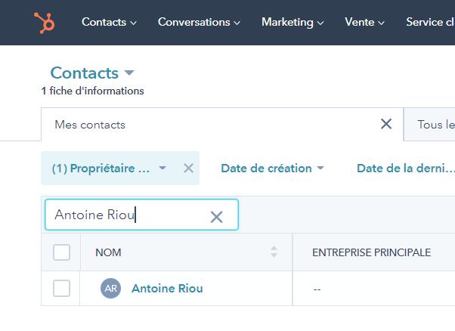Image resolution: width=455 pixels, height=331 pixels.
Task: Open the Contacts navigation menu
Action: pos(109,22)
